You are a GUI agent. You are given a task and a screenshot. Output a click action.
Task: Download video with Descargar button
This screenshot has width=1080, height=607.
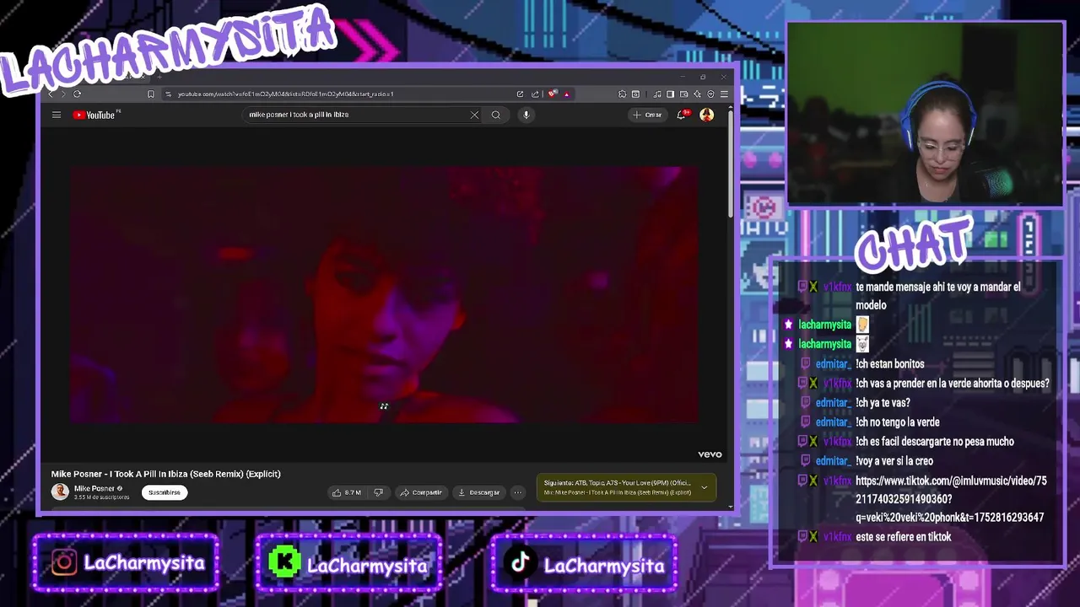(x=479, y=492)
